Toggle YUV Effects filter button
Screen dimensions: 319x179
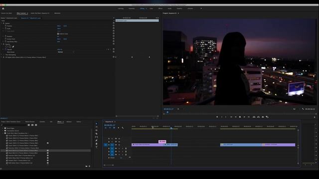coord(36,125)
